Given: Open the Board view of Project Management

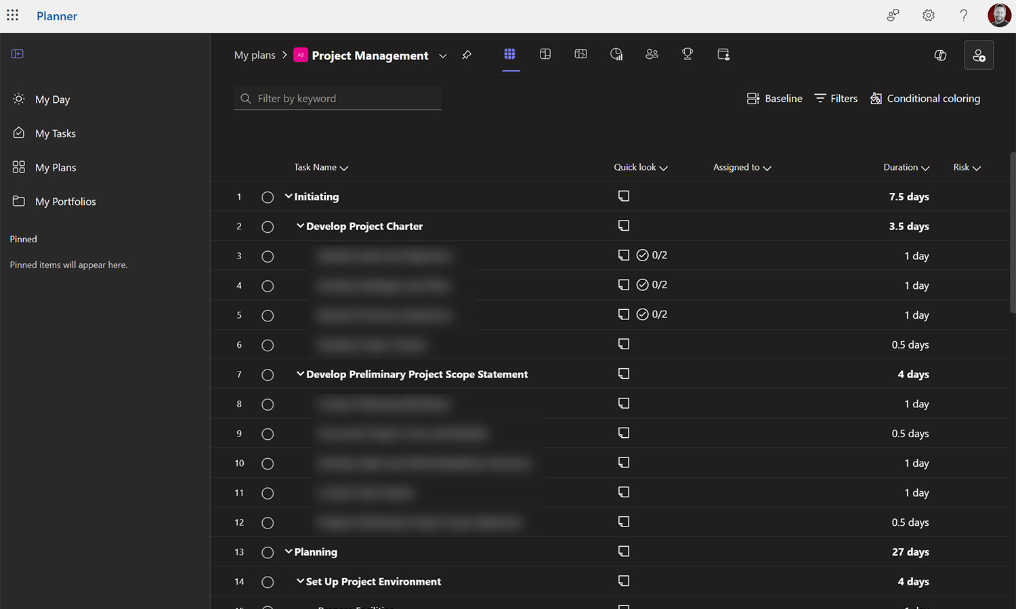Looking at the screenshot, I should [x=545, y=54].
